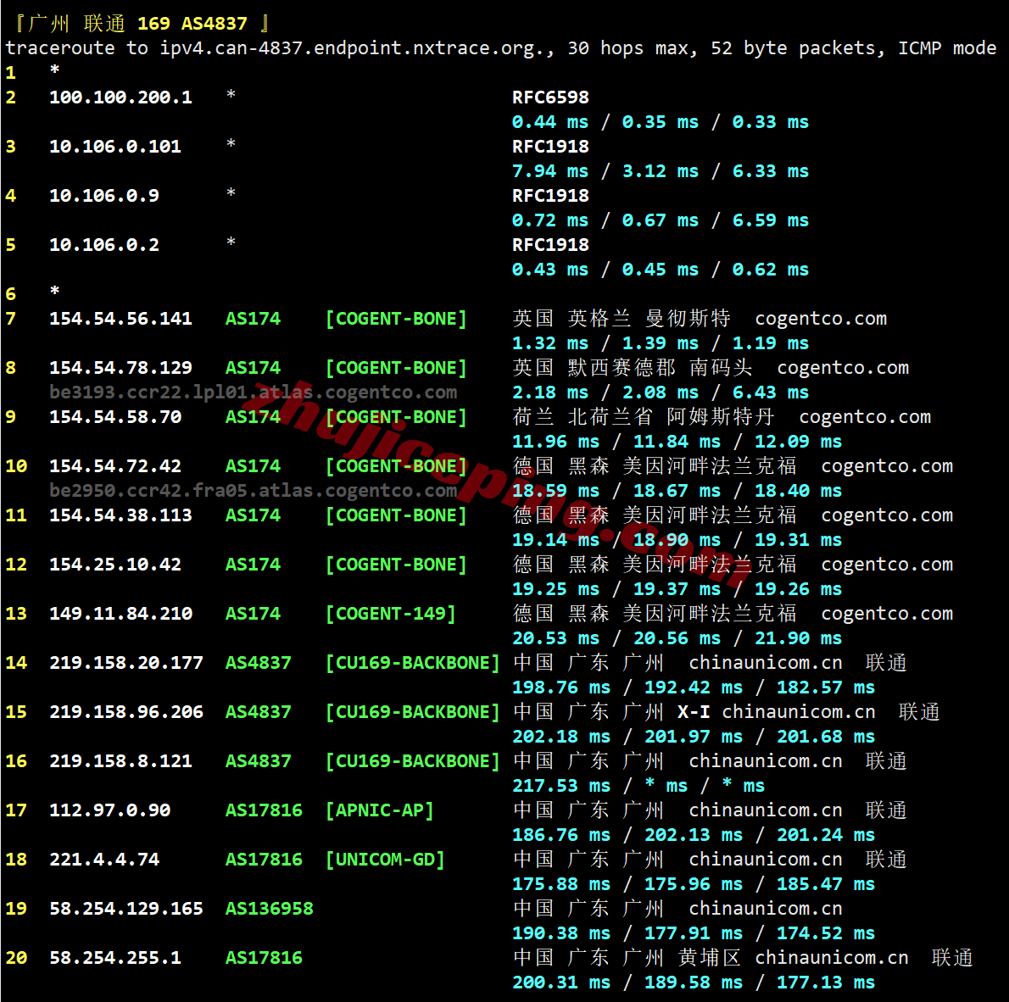The height and width of the screenshot is (1002, 1009).
Task: Click latency value 217.53 ms
Action: tap(561, 786)
